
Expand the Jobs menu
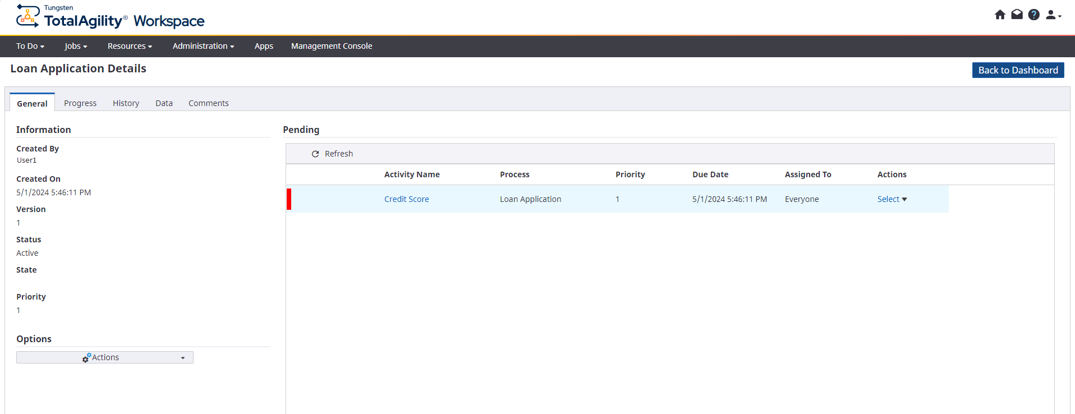point(76,46)
